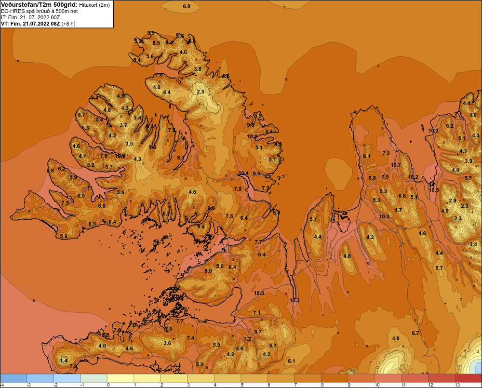The height and width of the screenshot is (388, 482).
Task: Click the legend tick label '0'
Action: click(x=108, y=385)
